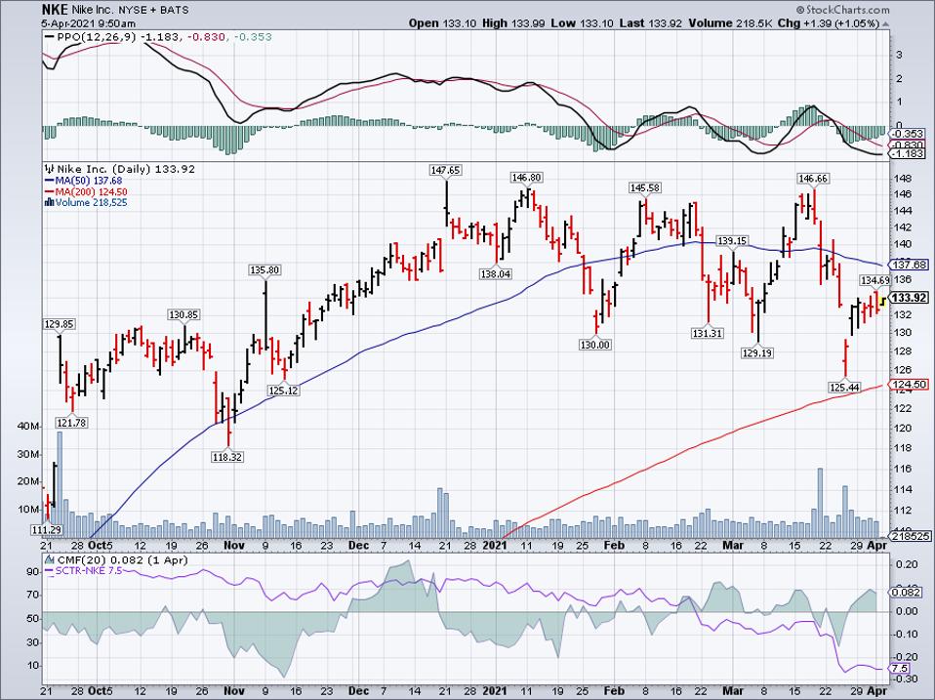Click the 146.66 price high annotation

tap(814, 179)
